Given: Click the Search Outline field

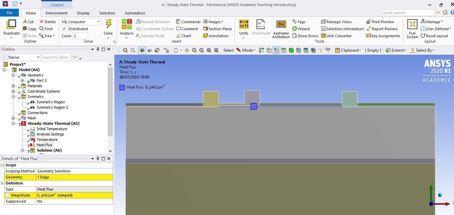Looking at the screenshot, I should click(56, 57).
